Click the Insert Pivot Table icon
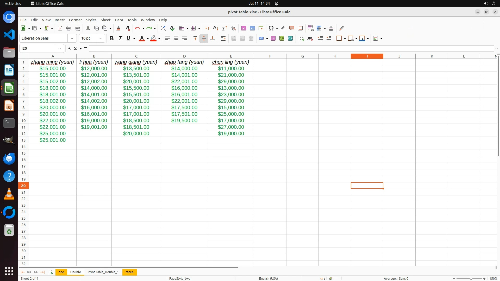 [x=261, y=28]
